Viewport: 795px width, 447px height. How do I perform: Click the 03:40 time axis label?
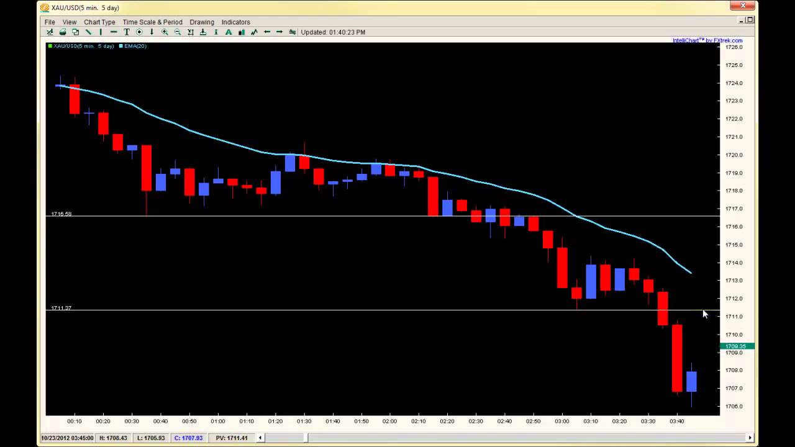pos(676,421)
